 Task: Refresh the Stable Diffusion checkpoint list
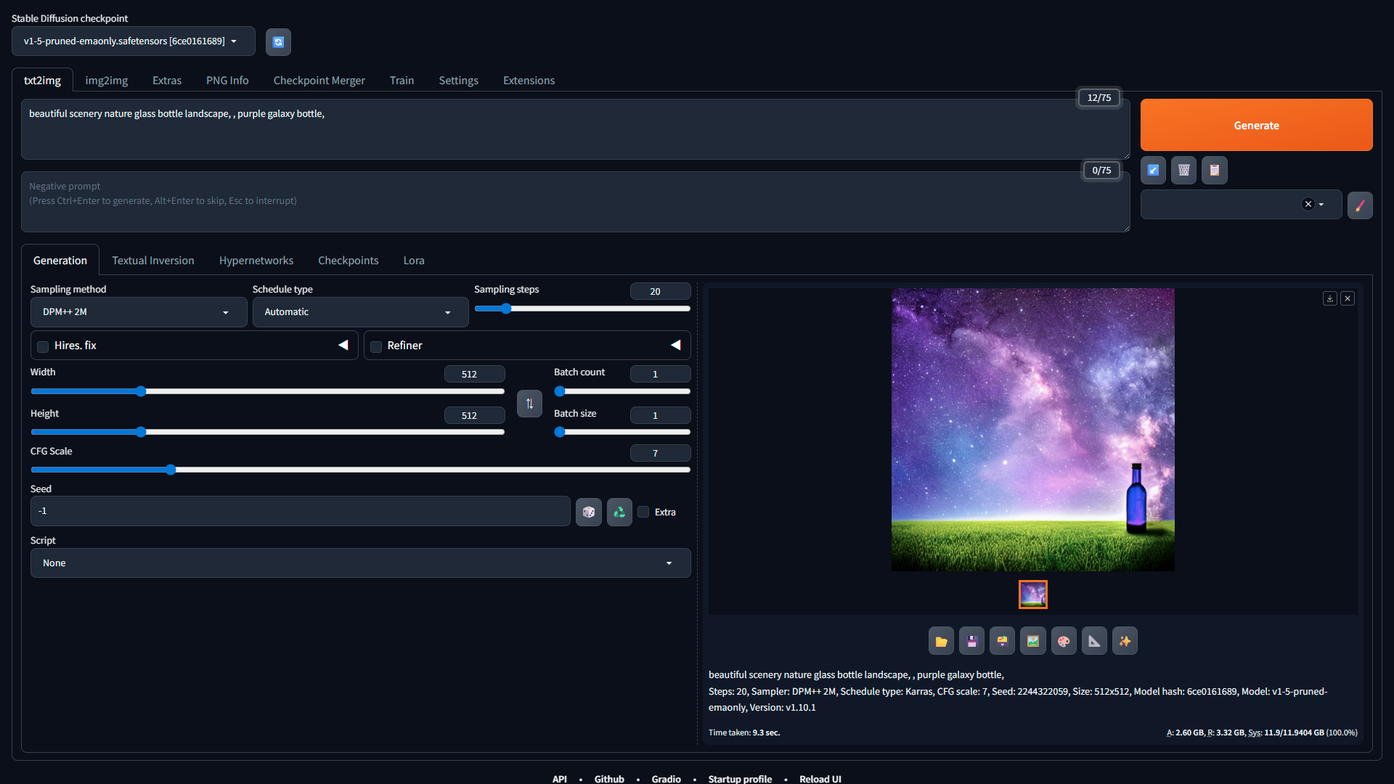pyautogui.click(x=278, y=42)
